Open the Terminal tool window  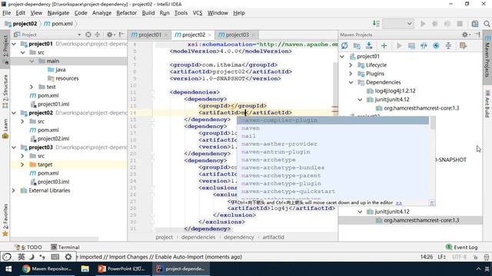[x=65, y=247]
